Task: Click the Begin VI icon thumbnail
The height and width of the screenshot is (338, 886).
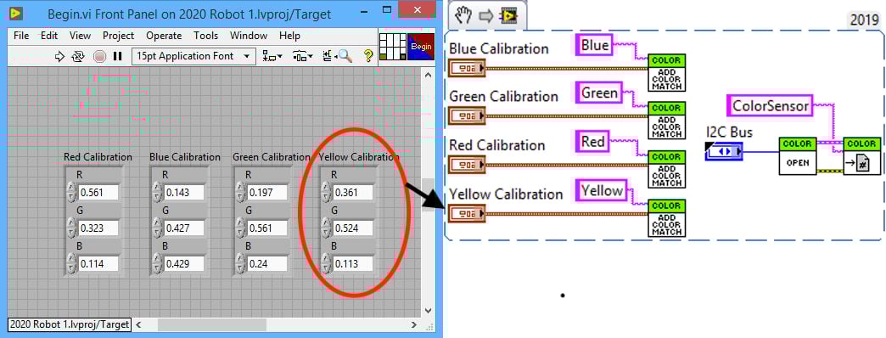Action: [x=421, y=47]
